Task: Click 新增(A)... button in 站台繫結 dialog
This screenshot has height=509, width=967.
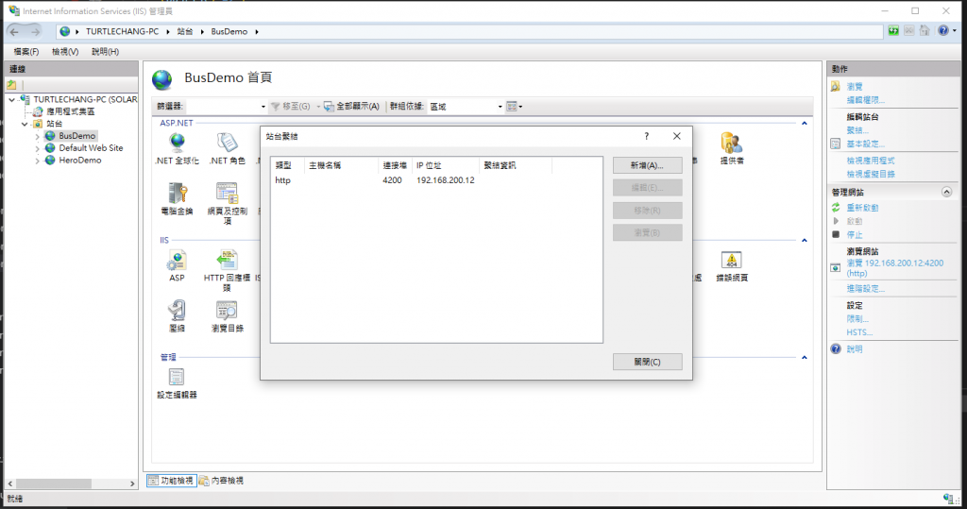Action: point(648,165)
